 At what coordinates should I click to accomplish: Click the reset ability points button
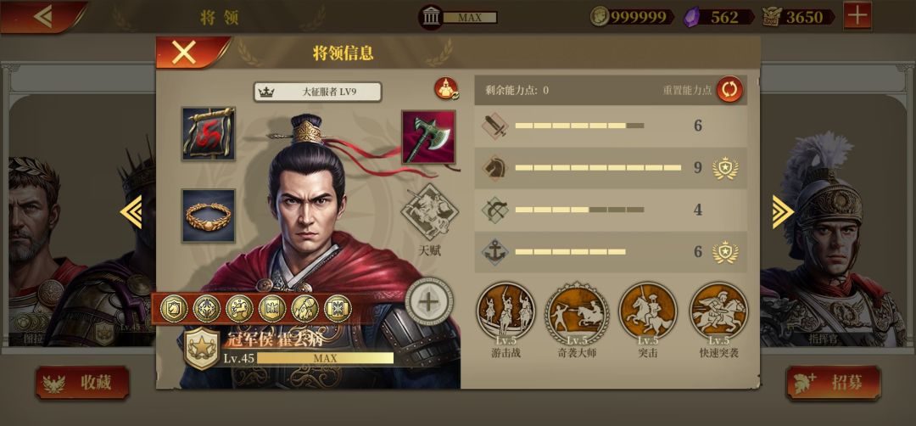tap(729, 90)
